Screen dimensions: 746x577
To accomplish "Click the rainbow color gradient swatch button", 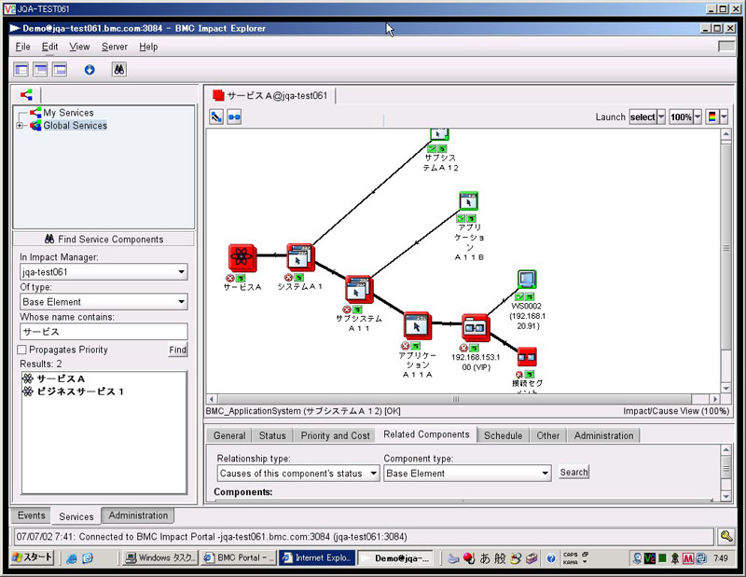I will (x=712, y=117).
